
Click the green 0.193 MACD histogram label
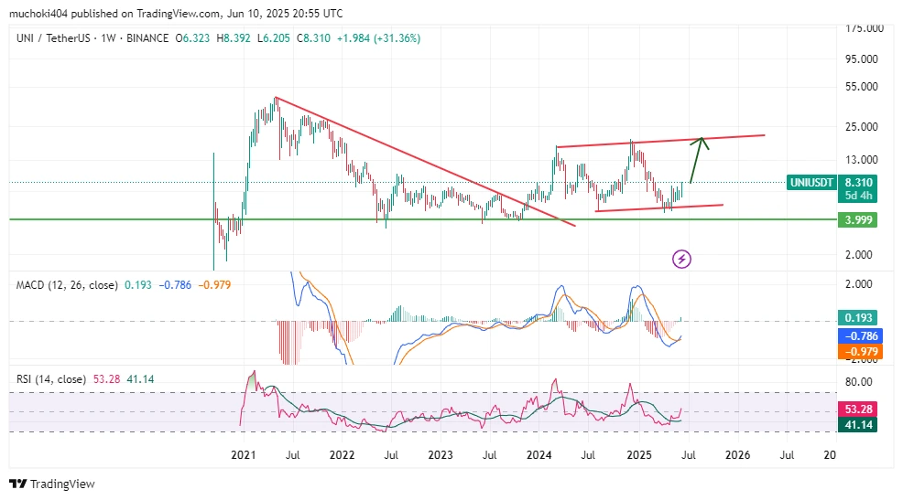point(858,318)
